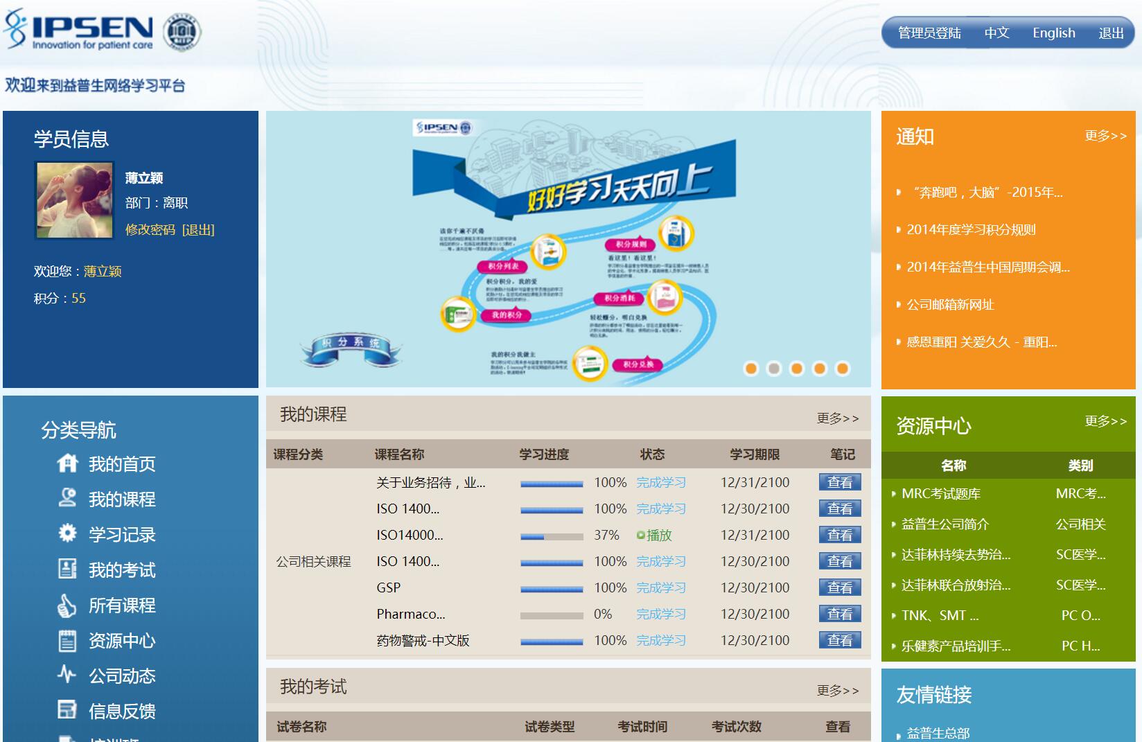1142x742 pixels.
Task: Click the 0% progress bar of Pharmaco...
Action: point(552,616)
